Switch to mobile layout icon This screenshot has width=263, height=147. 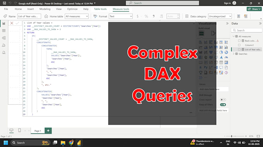[19, 130]
